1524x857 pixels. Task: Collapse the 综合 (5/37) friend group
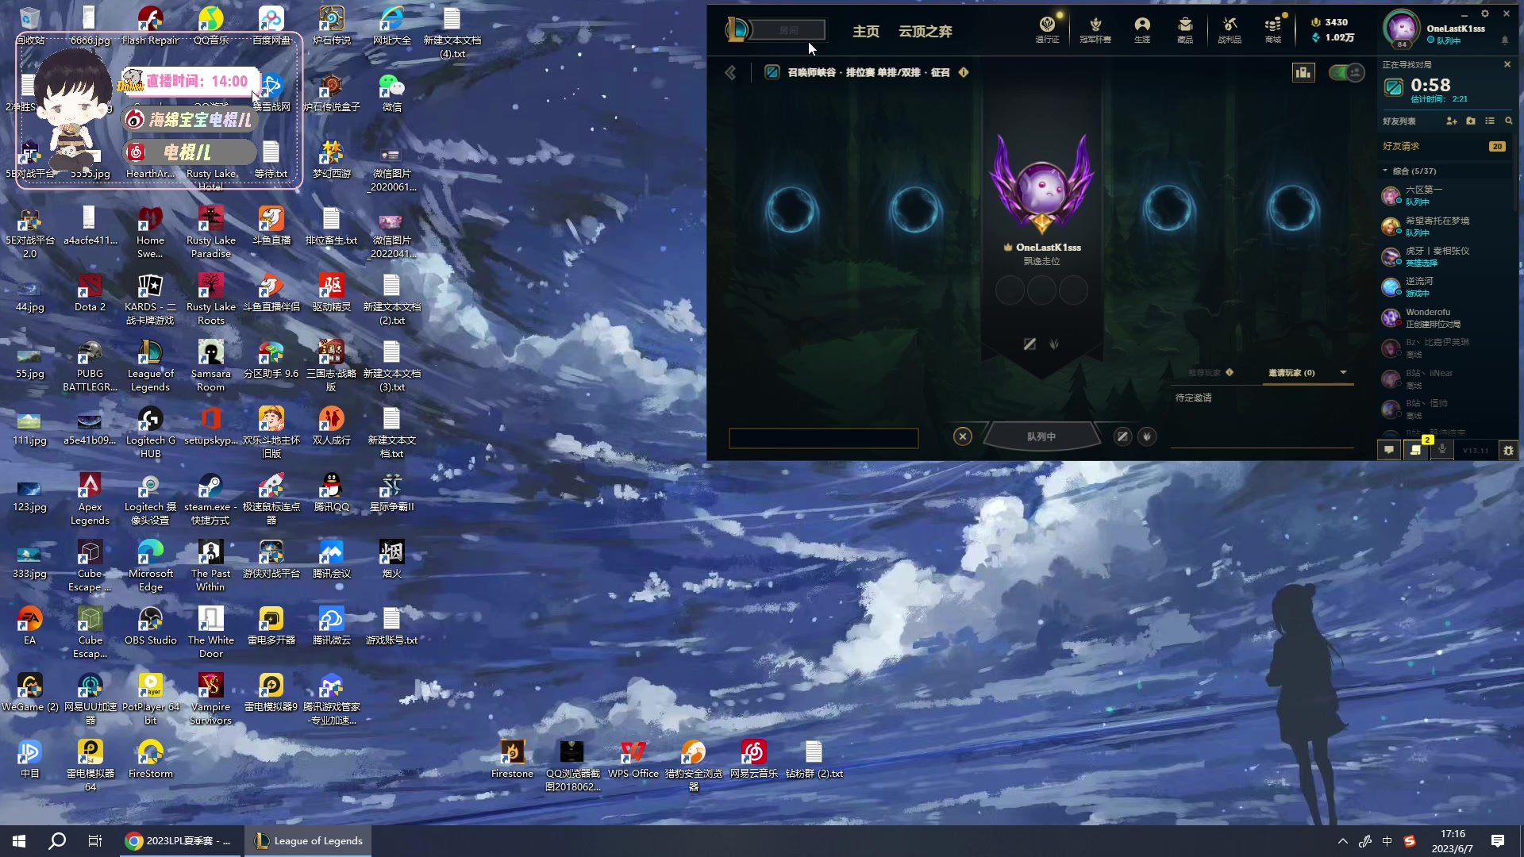tap(1385, 171)
